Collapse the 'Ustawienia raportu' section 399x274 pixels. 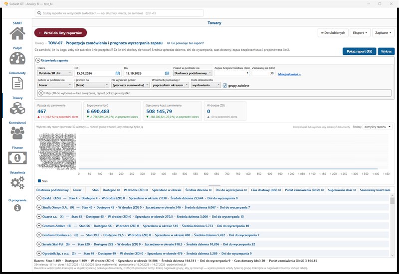pyautogui.click(x=38, y=60)
